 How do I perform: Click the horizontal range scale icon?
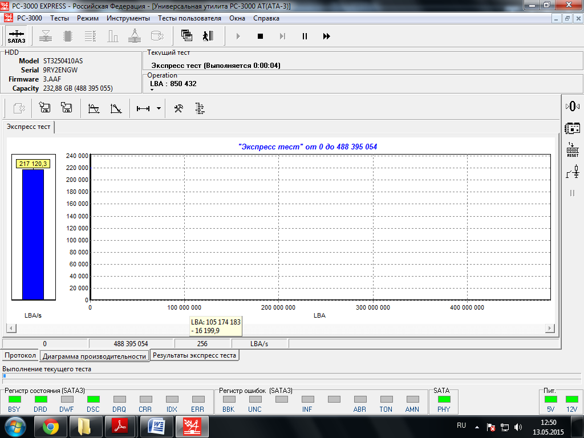coord(143,108)
